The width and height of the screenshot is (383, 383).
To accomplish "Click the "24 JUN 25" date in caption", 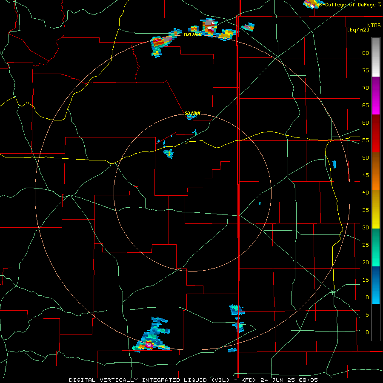I will point(278,380).
